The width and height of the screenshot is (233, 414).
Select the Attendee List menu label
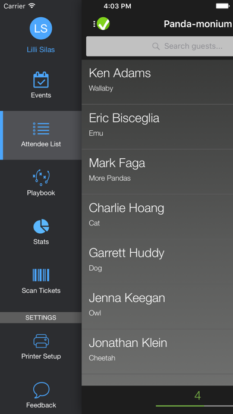point(41,144)
